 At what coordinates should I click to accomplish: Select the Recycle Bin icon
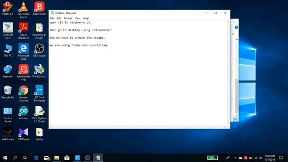pos(8,92)
